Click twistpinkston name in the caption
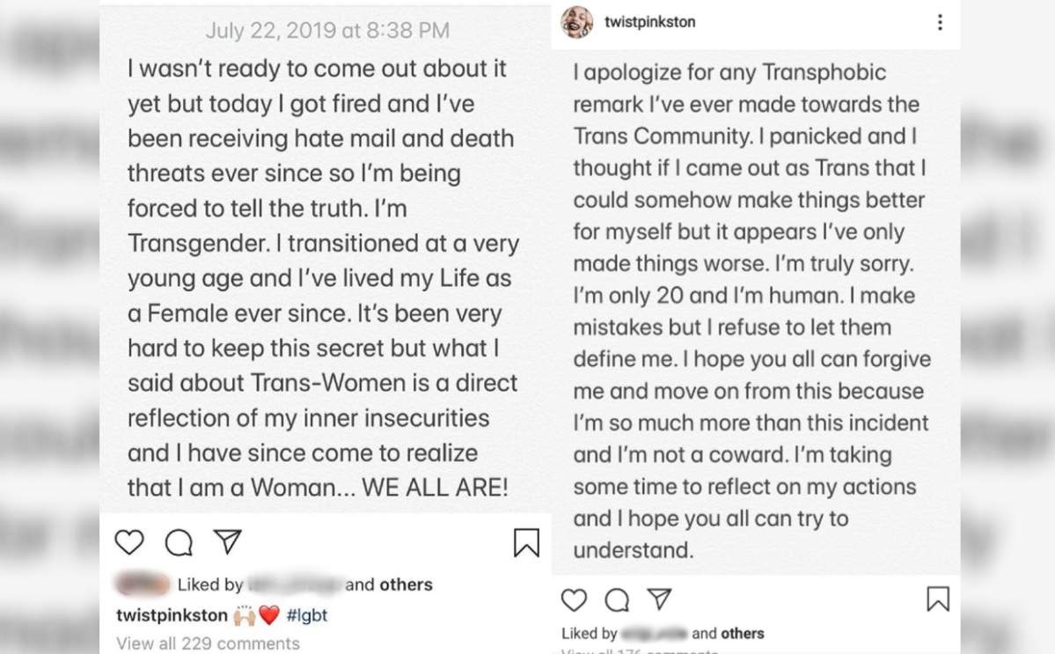The height and width of the screenshot is (654, 1055). pos(172,615)
